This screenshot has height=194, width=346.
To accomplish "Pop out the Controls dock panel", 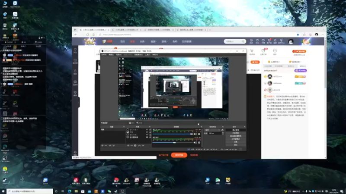I will coord(244,127).
